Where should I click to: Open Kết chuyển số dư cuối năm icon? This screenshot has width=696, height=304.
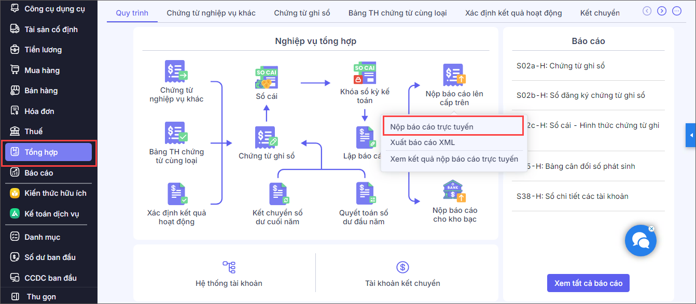(278, 195)
